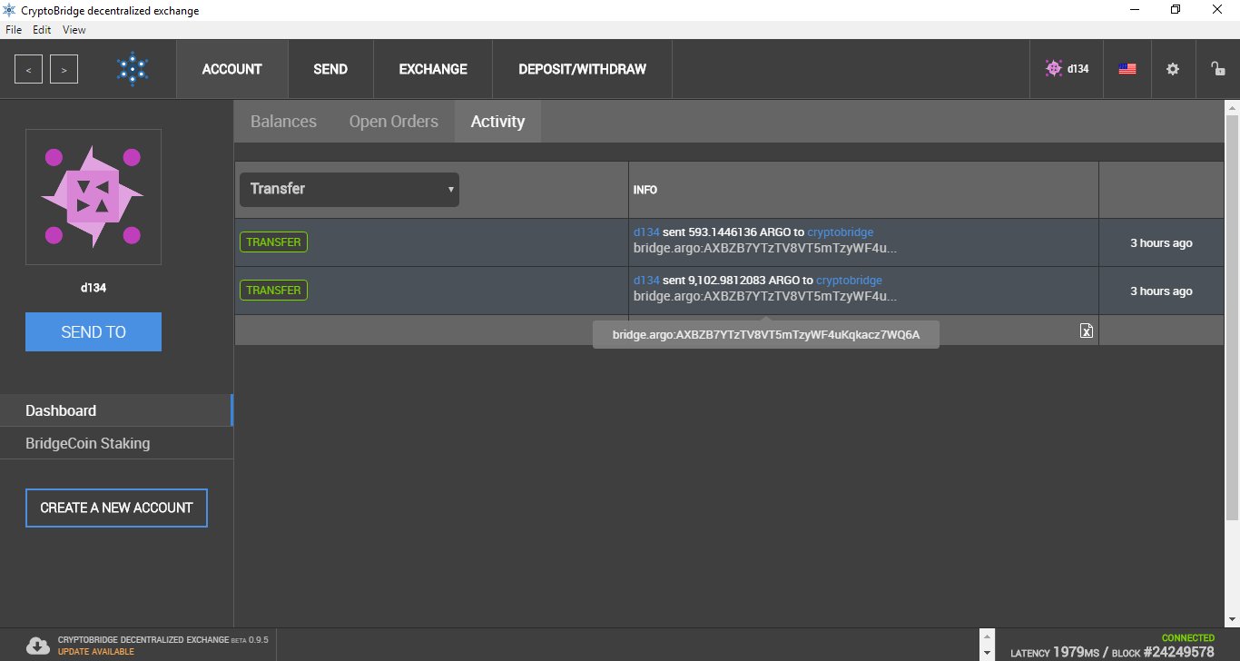1240x661 pixels.
Task: Click '3 hours ago' in 593.1446136 ARGO row
Action: tap(1161, 243)
